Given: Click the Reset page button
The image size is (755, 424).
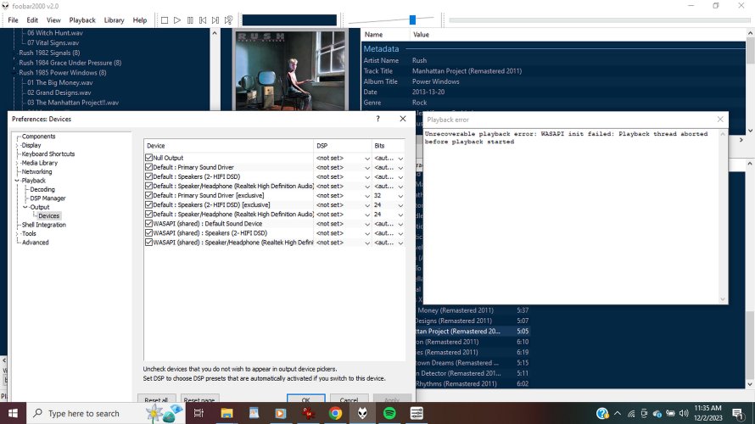Looking at the screenshot, I should click(x=199, y=399).
